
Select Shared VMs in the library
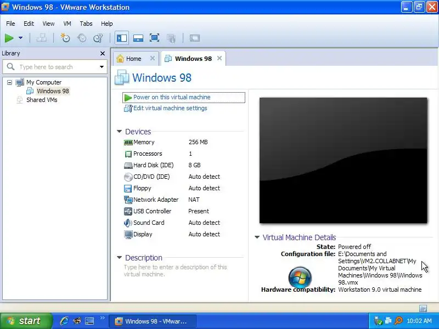coord(42,100)
